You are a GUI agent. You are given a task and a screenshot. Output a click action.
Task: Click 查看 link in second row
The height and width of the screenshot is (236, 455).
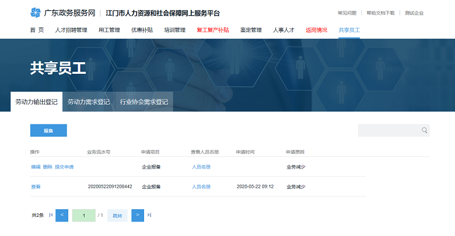coord(36,187)
